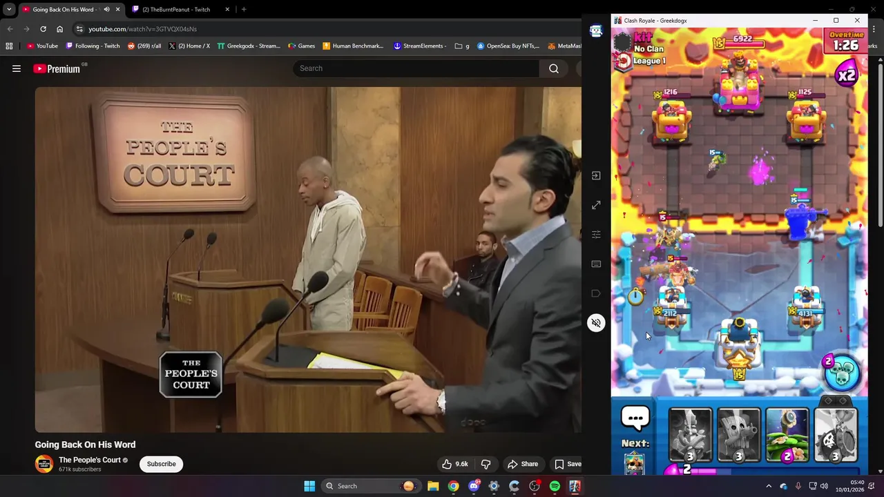Screen dimensions: 884x497
Task: Open Chrome apps grid in bookmarks bar
Action: [x=9, y=46]
